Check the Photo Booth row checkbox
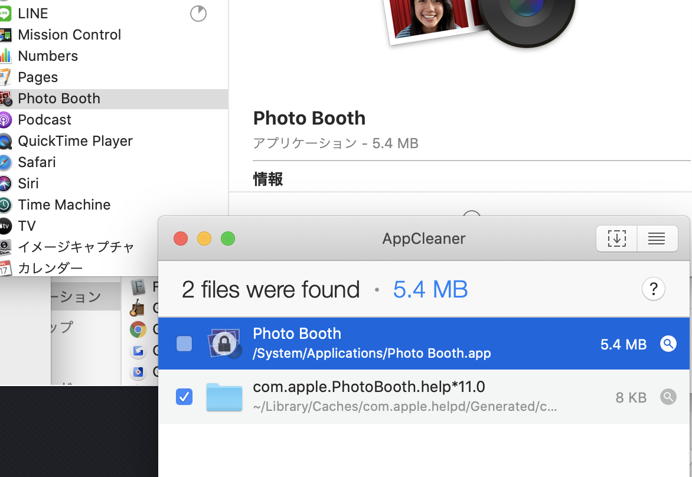The image size is (692, 477). click(x=184, y=344)
